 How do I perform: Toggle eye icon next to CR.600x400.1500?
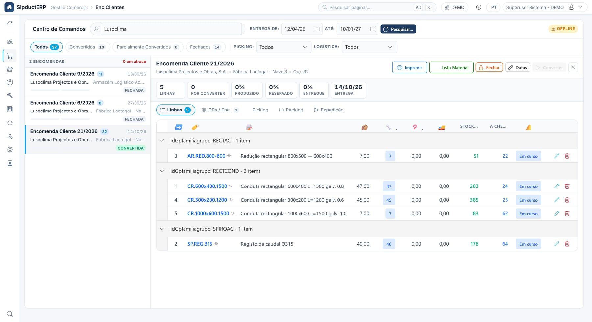tap(231, 186)
